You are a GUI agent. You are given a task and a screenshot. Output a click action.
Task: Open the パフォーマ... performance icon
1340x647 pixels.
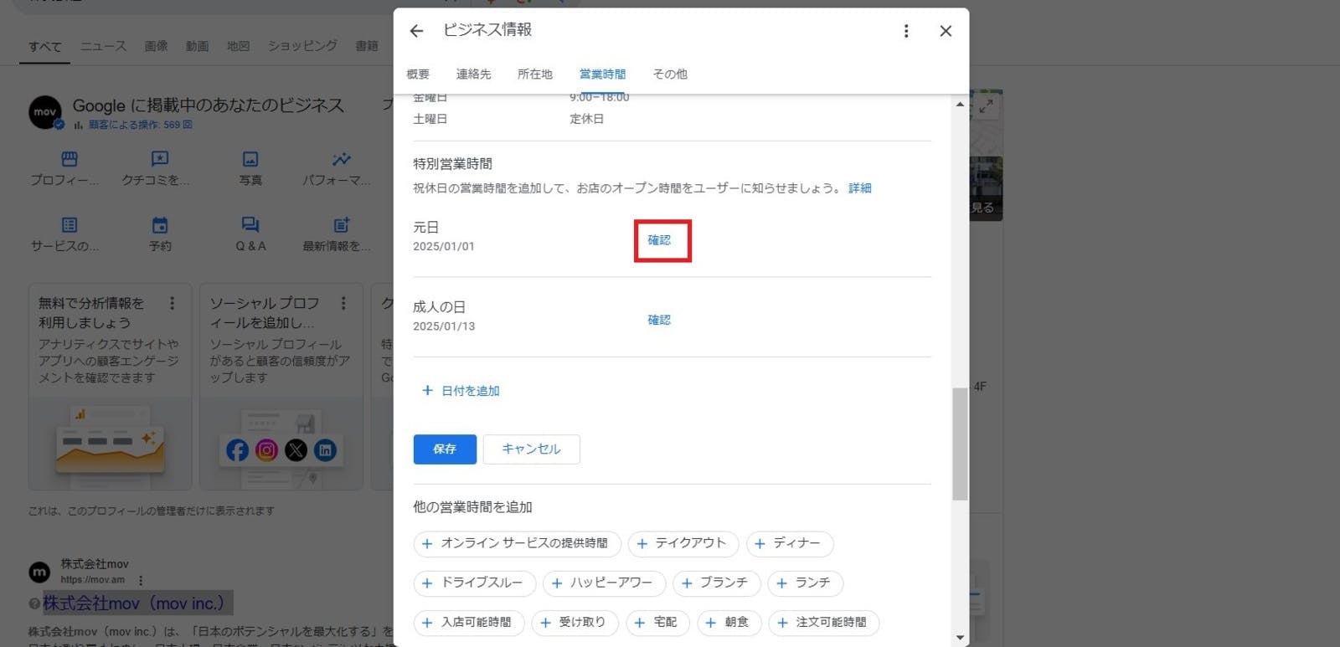[x=341, y=159]
